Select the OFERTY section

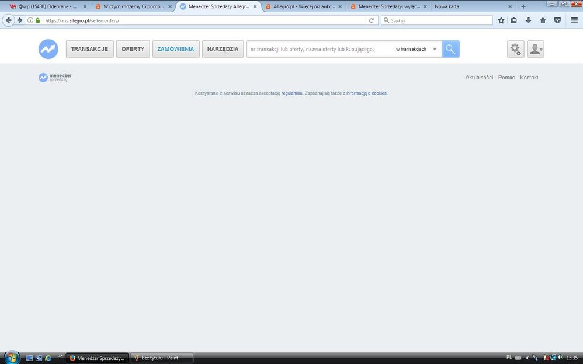click(x=133, y=49)
